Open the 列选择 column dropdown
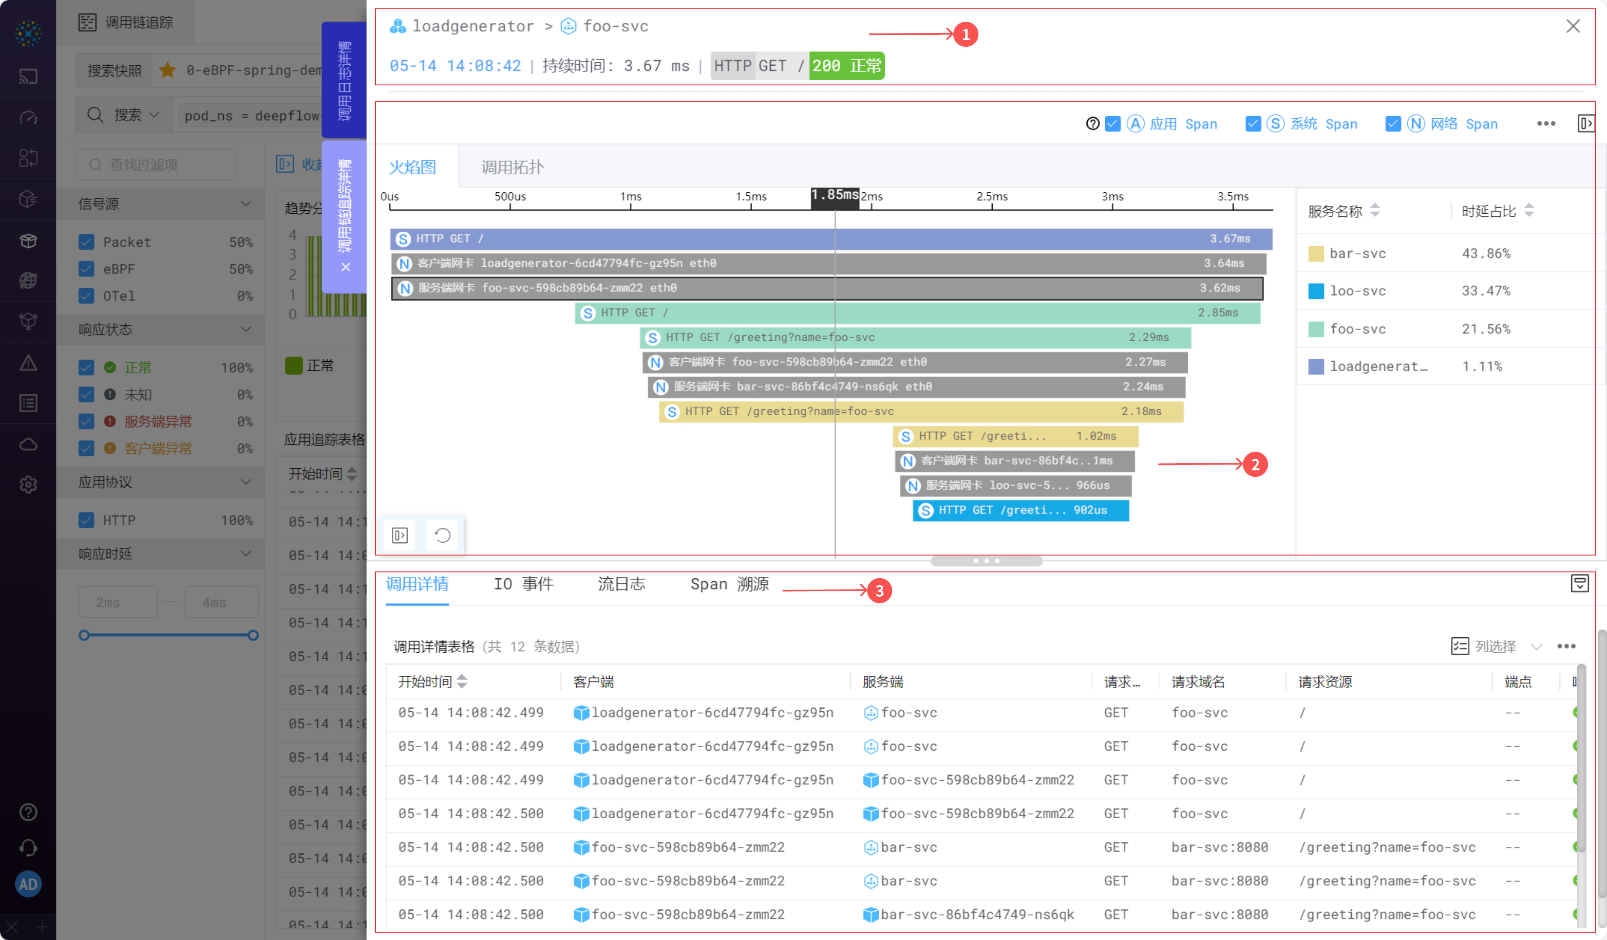The width and height of the screenshot is (1607, 940). pos(1495,646)
